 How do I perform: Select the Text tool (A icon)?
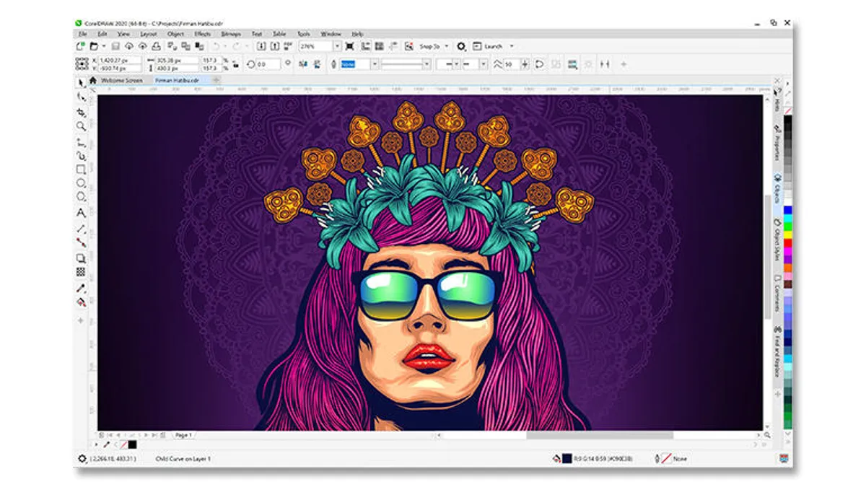pyautogui.click(x=81, y=213)
